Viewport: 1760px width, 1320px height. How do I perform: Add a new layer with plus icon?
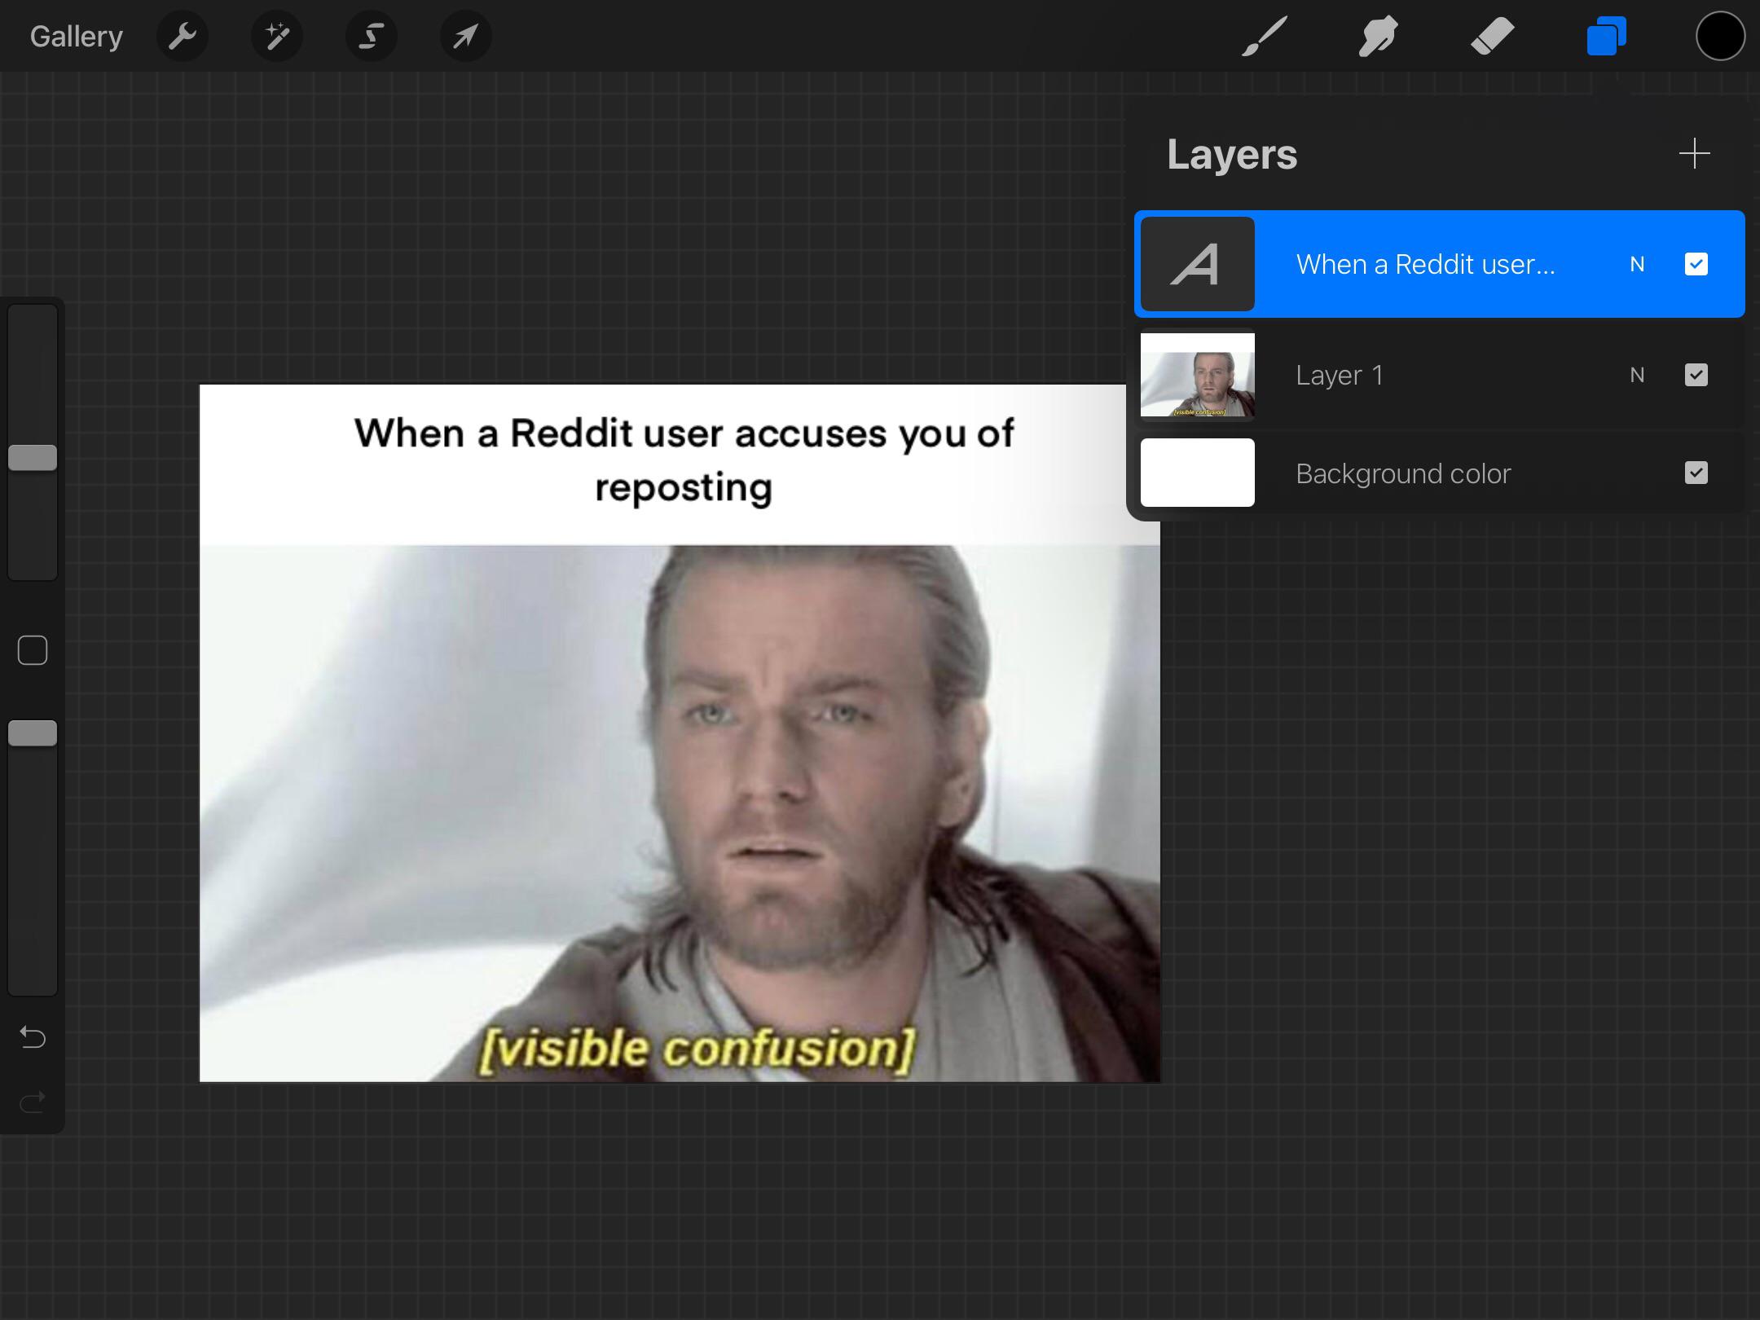click(x=1694, y=153)
